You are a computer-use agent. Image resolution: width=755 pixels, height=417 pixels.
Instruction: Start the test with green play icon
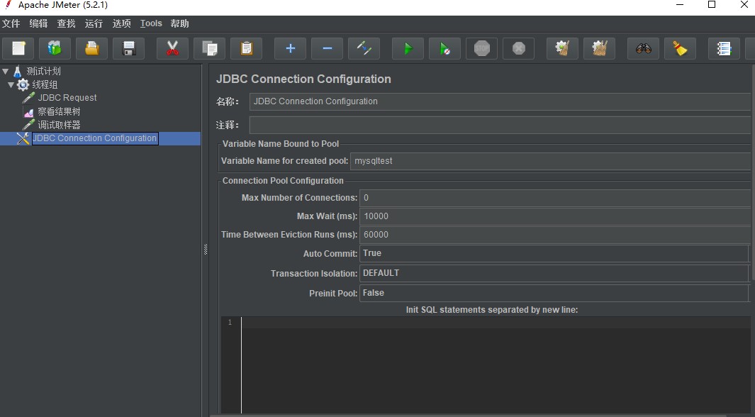408,49
